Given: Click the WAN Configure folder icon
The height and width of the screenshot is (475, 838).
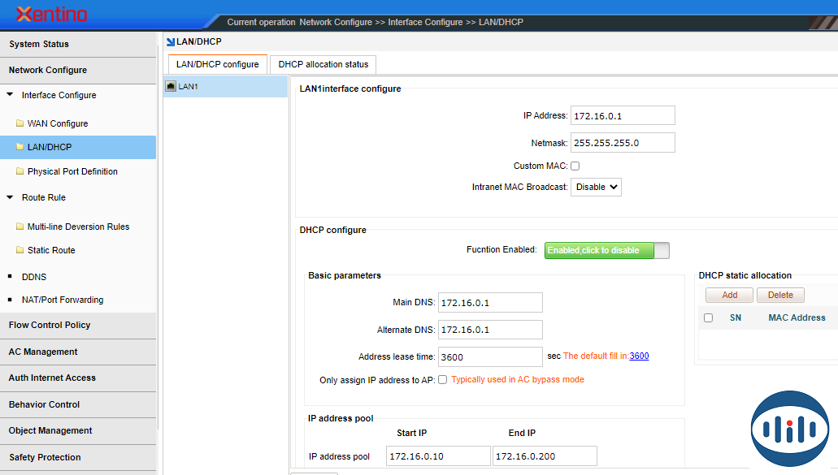Looking at the screenshot, I should click(20, 123).
